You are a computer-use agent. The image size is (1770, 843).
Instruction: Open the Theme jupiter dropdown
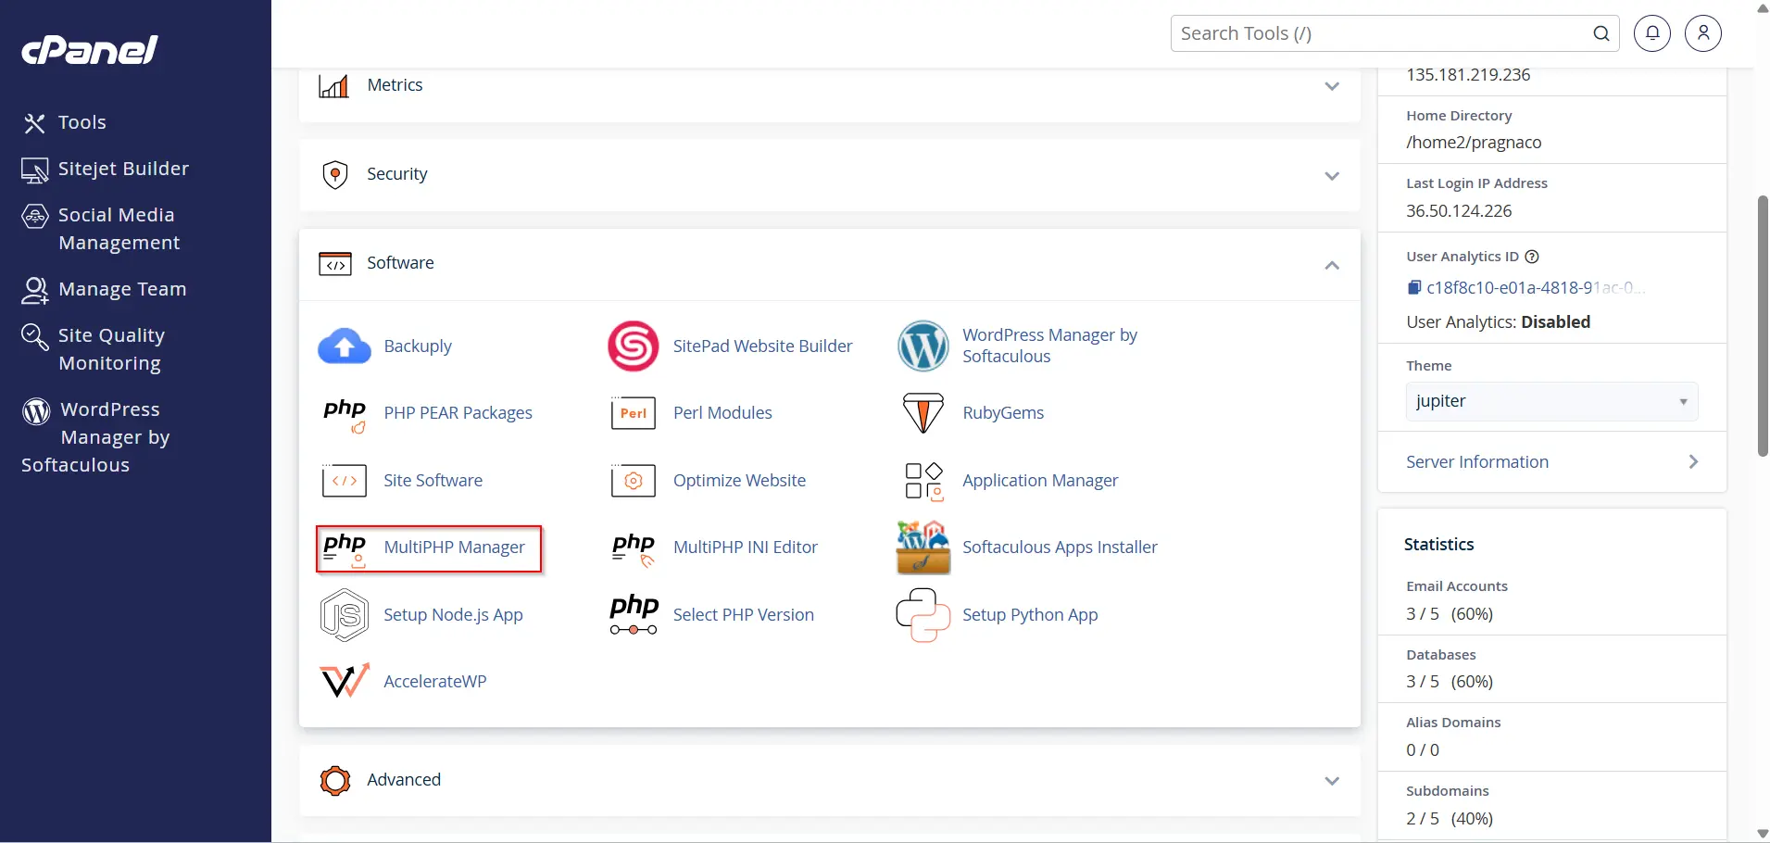pos(1551,401)
